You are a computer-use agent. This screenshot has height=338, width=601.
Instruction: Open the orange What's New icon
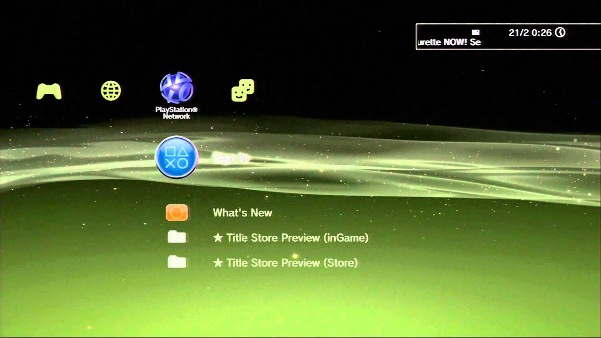pos(177,213)
